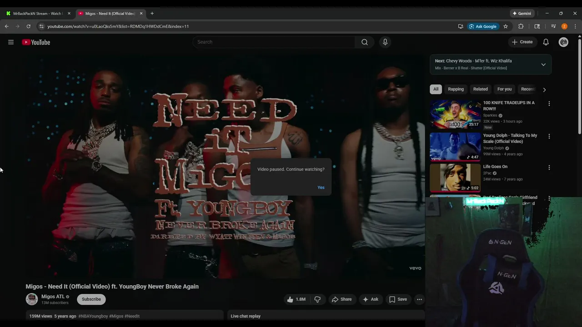Image resolution: width=582 pixels, height=327 pixels.
Task: Click the Sparkles channel name
Action: tap(490, 115)
